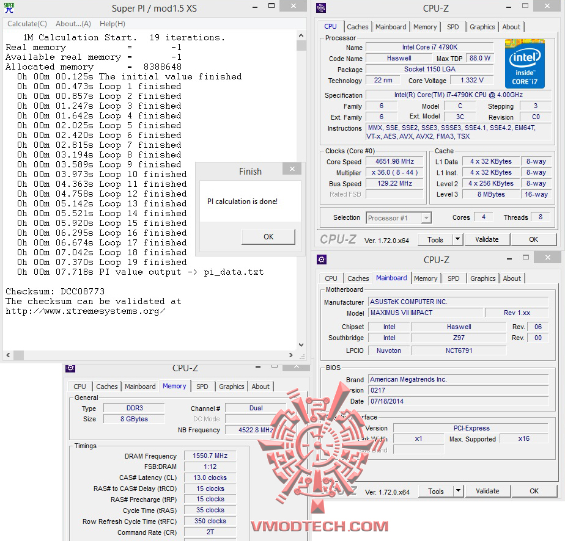Select Memory tab in the Mainboard CPU-Z window
The height and width of the screenshot is (541, 565).
click(x=425, y=278)
